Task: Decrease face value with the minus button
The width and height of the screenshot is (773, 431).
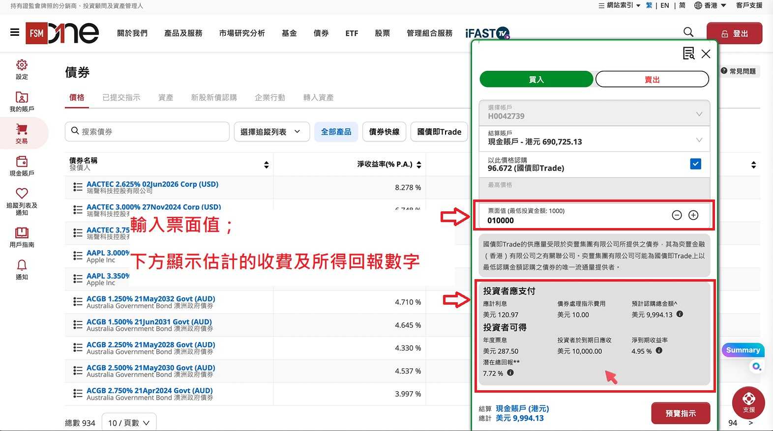Action: [x=677, y=215]
